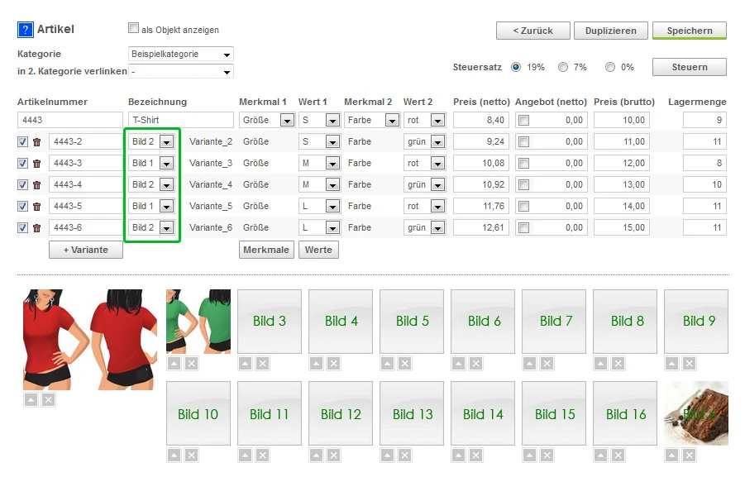Screen dimensions: 745x496
Task: Remove green T-shirt image with X icon
Action: [x=192, y=364]
